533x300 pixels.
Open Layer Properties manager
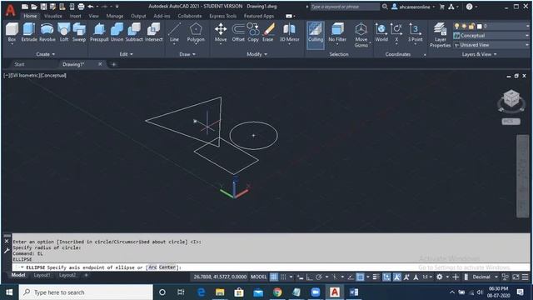click(x=440, y=35)
